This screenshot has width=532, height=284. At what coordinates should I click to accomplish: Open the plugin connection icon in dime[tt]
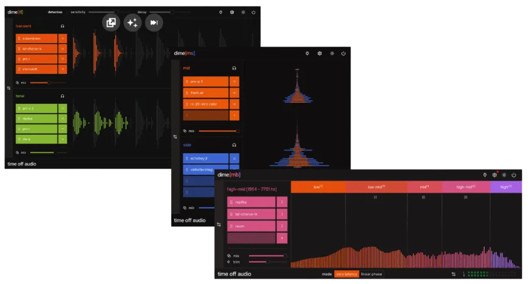click(221, 12)
